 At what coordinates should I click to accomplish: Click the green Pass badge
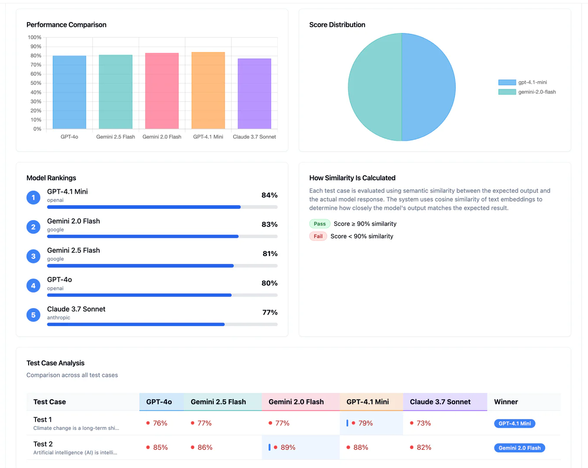(x=320, y=224)
